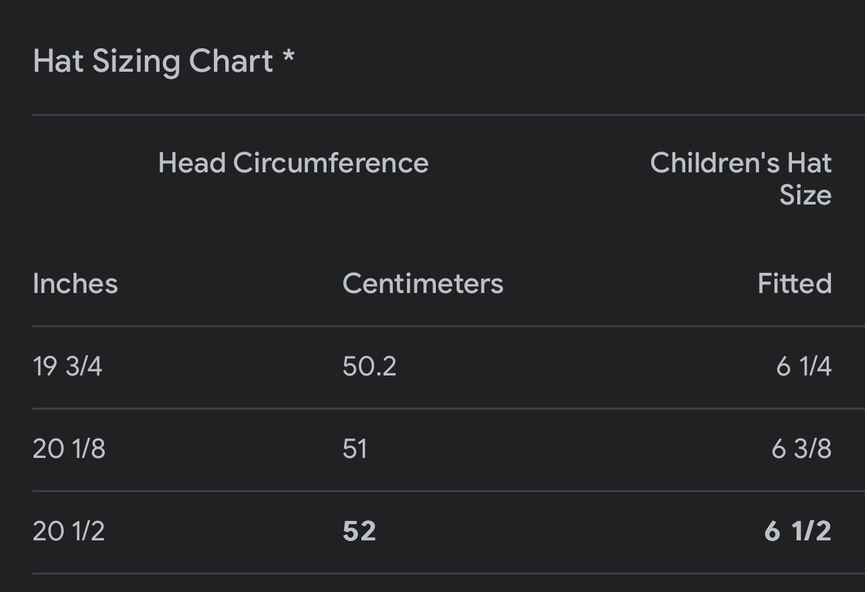Click the bold '52' centimeters cell

359,531
